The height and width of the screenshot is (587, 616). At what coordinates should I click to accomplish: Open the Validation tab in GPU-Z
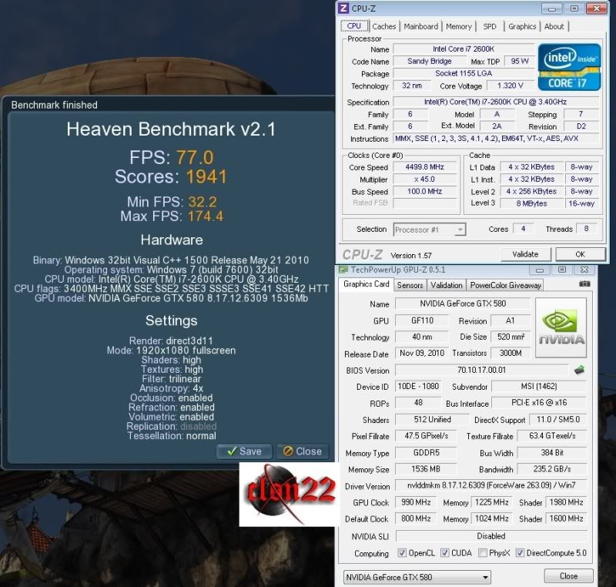(447, 285)
